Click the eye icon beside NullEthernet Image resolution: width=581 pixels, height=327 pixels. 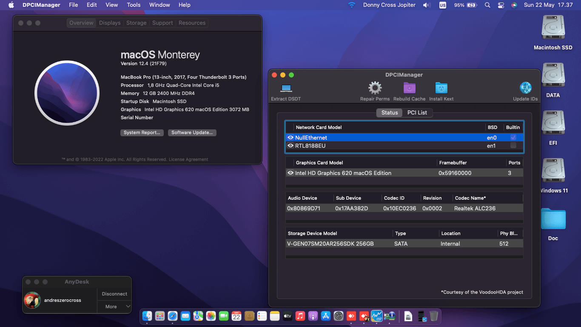(x=290, y=138)
